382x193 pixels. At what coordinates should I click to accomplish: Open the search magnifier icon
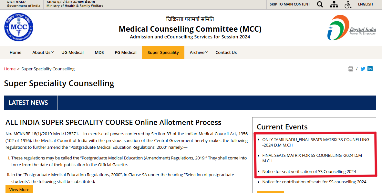320,5
